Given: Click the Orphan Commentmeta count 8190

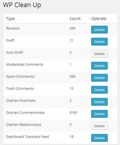Looking at the screenshot, I should pyautogui.click(x=74, y=113).
